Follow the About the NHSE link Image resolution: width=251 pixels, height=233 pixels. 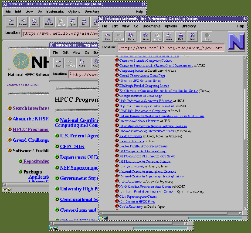(31, 119)
